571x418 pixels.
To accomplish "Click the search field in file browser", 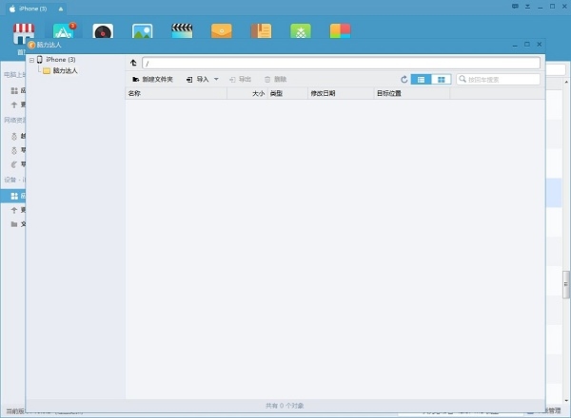I will tap(498, 79).
